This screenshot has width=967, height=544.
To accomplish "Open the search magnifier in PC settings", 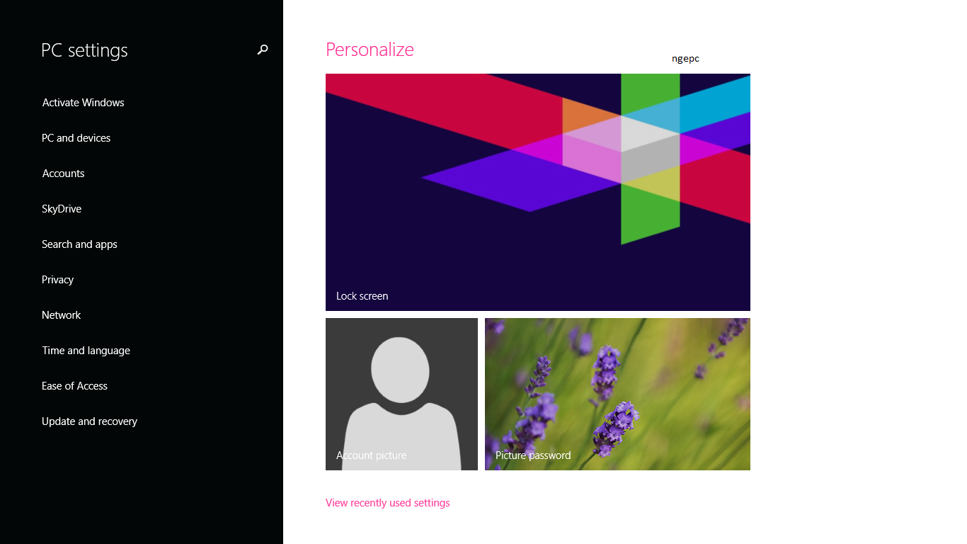I will (262, 50).
